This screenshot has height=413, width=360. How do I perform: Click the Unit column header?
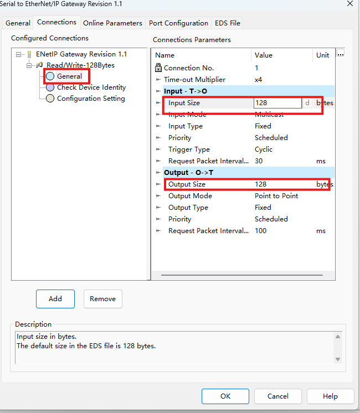322,55
